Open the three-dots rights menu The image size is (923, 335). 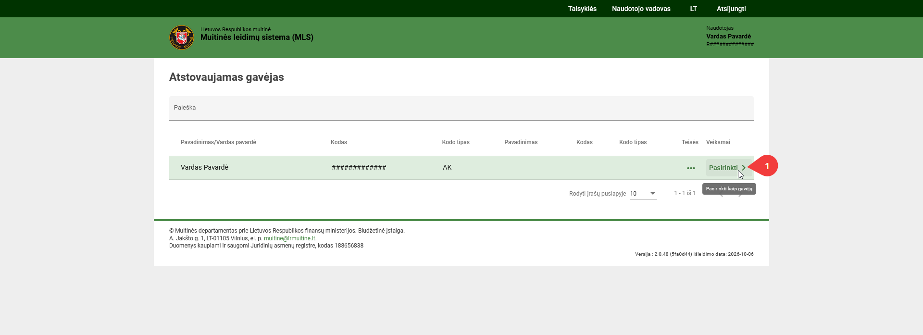click(x=691, y=168)
